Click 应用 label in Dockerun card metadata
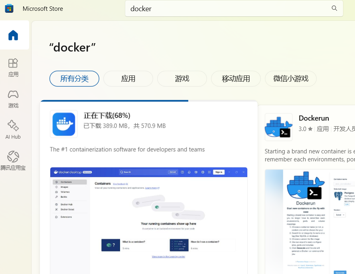355x274 pixels. 322,129
